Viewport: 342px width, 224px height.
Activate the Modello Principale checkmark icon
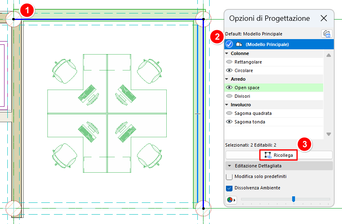[229, 44]
